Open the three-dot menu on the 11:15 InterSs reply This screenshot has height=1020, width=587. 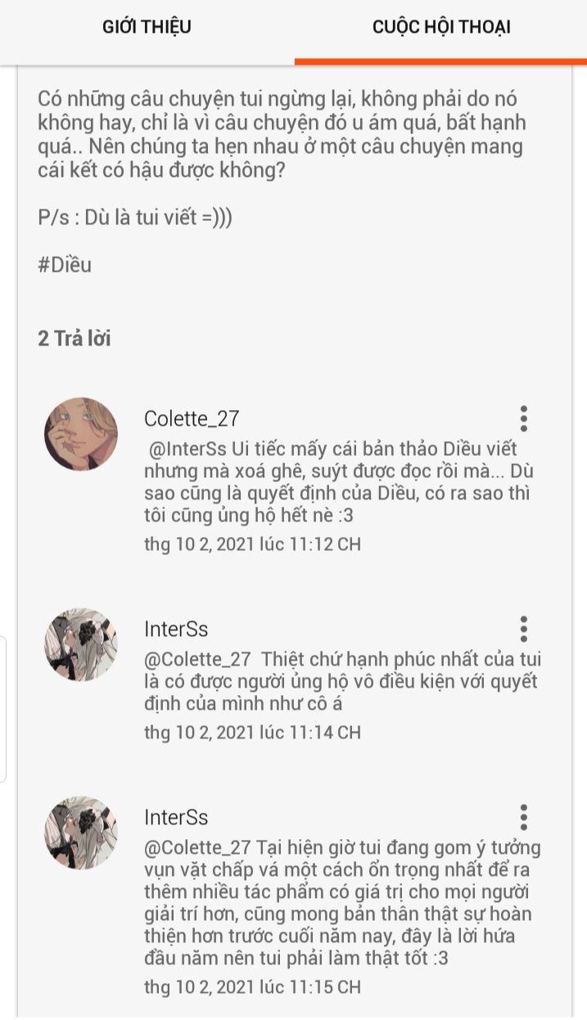point(524,817)
